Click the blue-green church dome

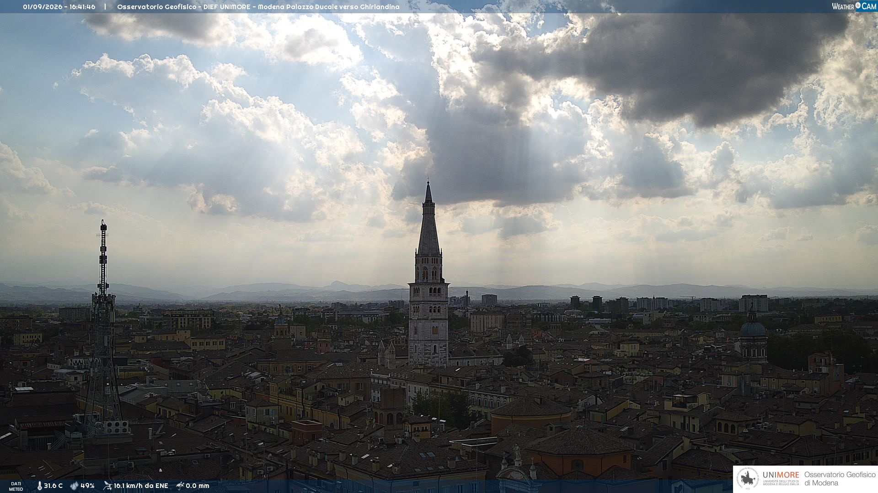pyautogui.click(x=753, y=328)
